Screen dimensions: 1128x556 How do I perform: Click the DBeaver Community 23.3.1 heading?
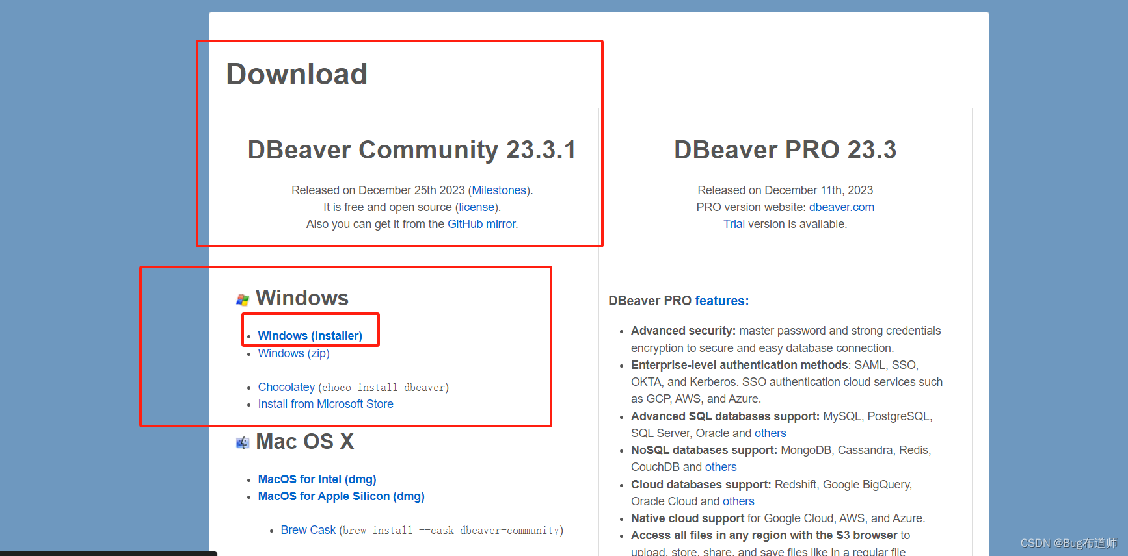point(412,150)
